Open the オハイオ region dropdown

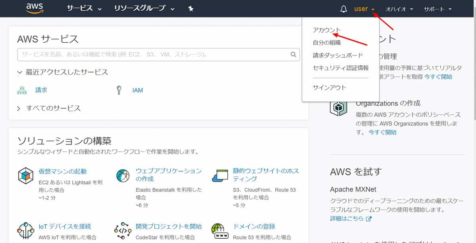pos(398,9)
